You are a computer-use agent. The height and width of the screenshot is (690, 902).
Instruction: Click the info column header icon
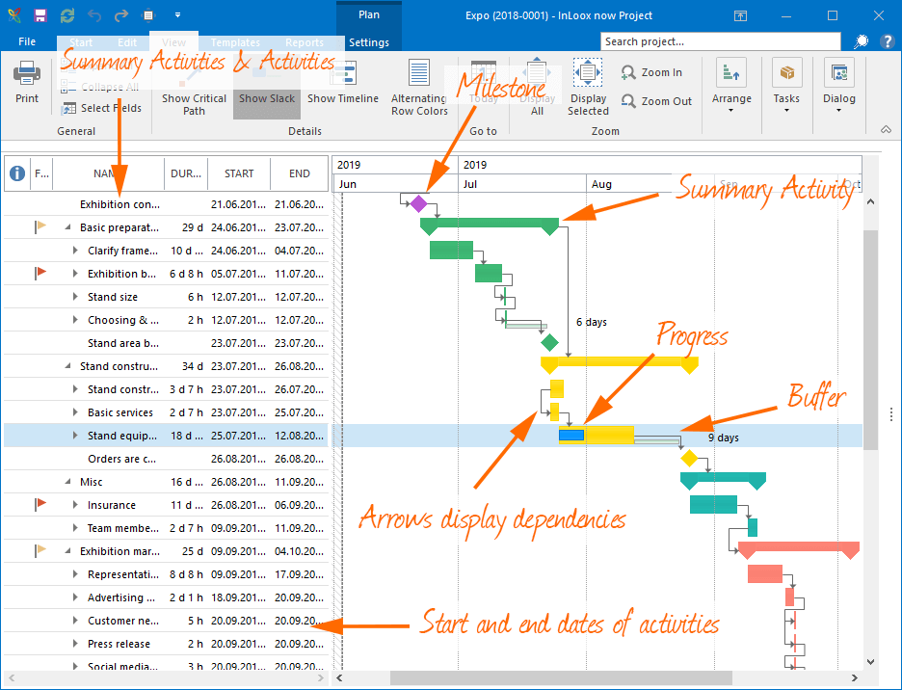(17, 172)
